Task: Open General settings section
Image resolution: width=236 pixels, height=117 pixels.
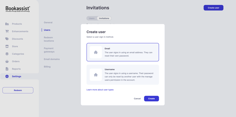Action: pyautogui.click(x=48, y=22)
